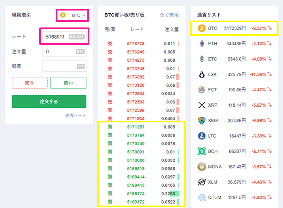283x208 pixels.
Task: Click the 注文量 column header in order book
Action: pyautogui.click(x=172, y=29)
